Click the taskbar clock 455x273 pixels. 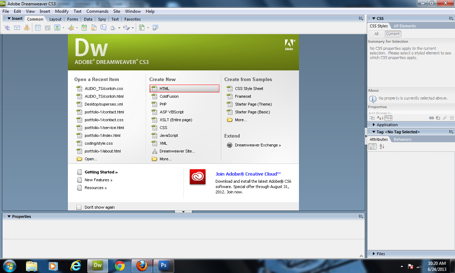(x=437, y=266)
